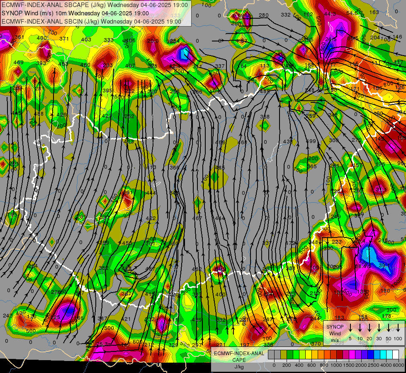406x373 pixels.
Task: Click the map value 146
Action: pyautogui.click(x=397, y=37)
